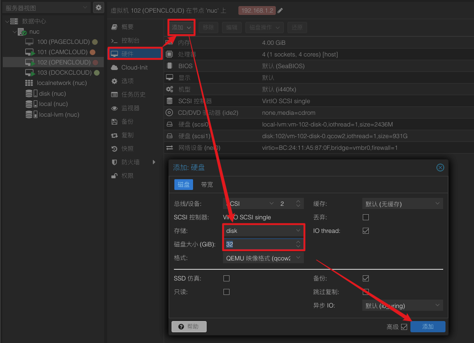Switch to the 带宽 tab
The height and width of the screenshot is (343, 474).
[207, 185]
